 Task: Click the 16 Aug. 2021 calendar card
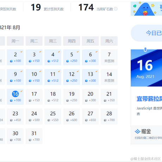tap(146, 68)
